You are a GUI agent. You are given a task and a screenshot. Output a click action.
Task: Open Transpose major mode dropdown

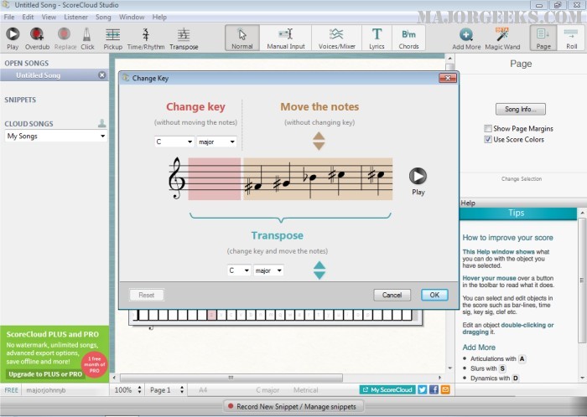click(x=268, y=270)
